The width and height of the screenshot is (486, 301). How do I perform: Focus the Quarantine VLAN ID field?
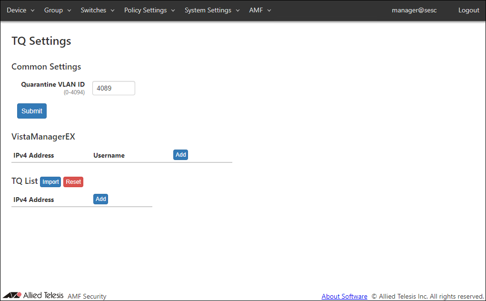113,88
